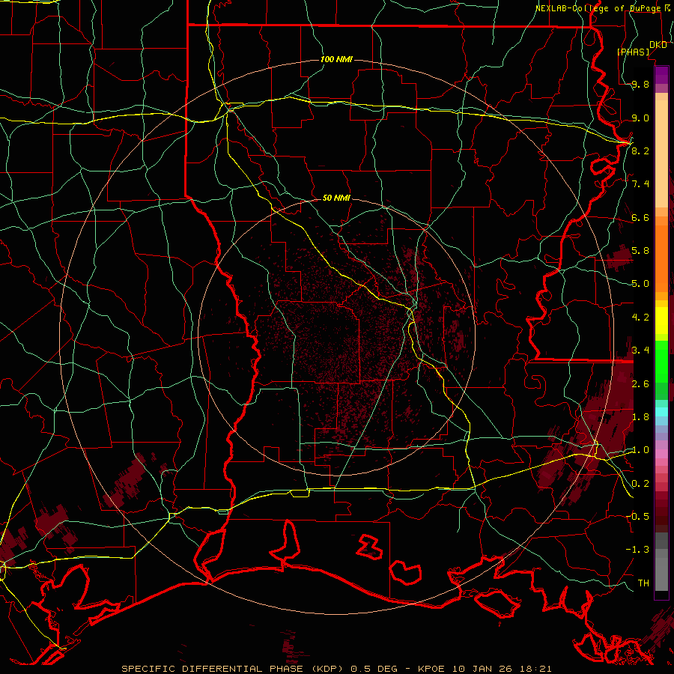
Task: Click the 3.4 value on the scale
Action: [640, 350]
